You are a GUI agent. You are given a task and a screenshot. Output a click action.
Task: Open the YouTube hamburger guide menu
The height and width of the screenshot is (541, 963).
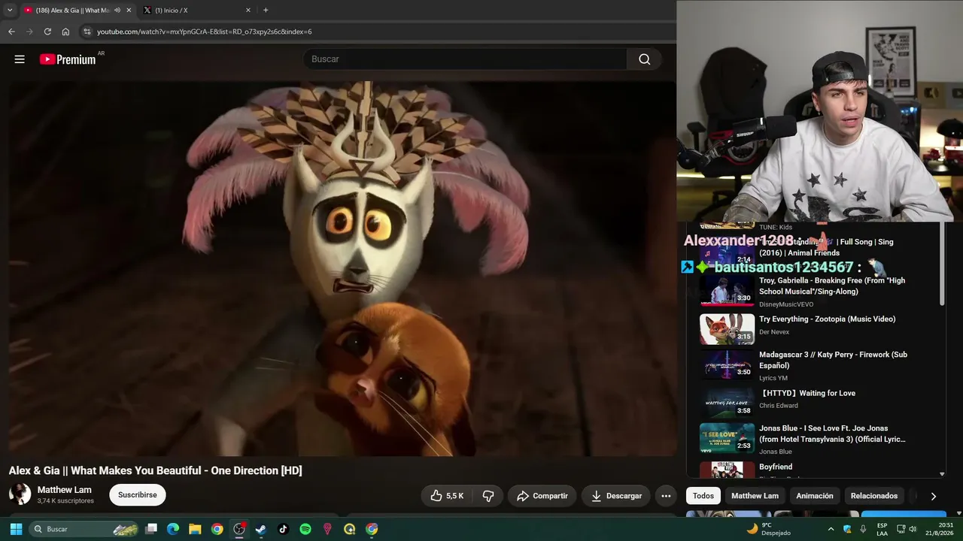tap(20, 59)
